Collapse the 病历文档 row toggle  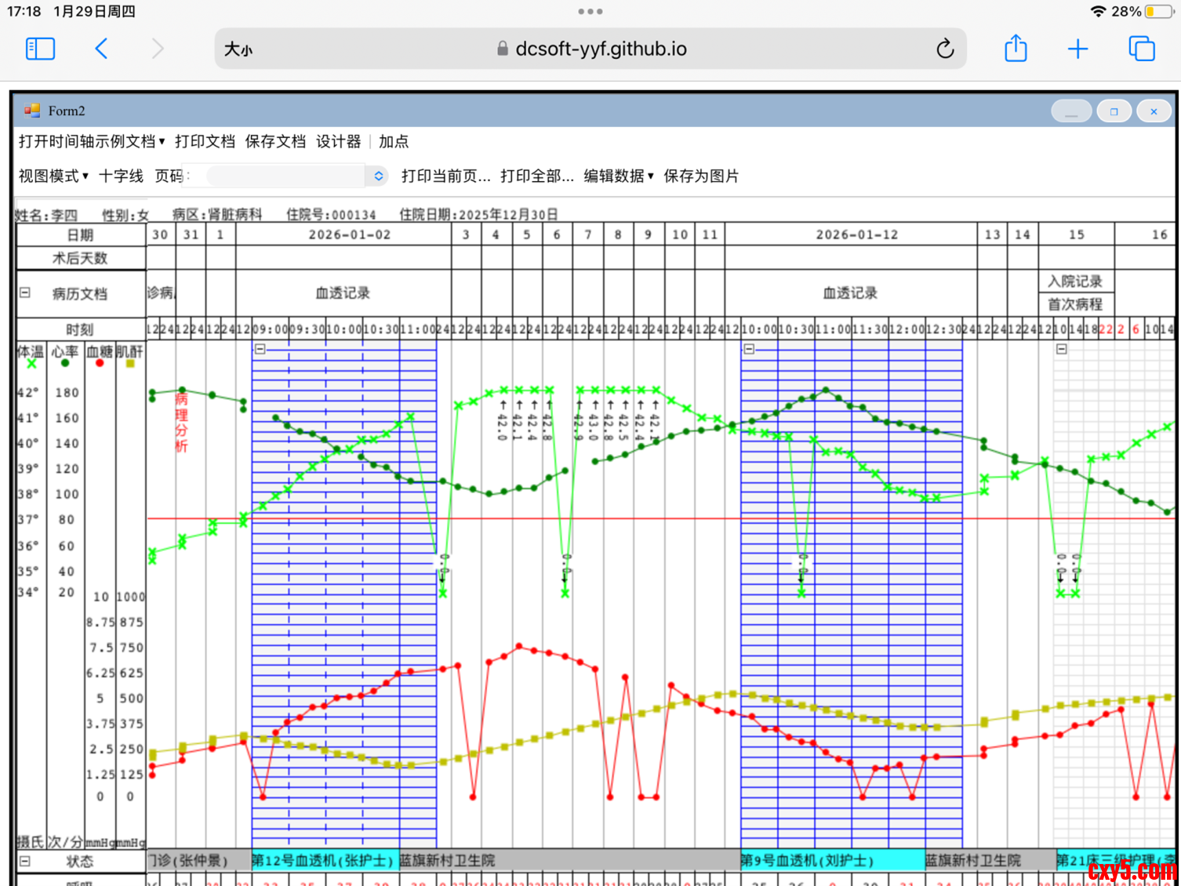click(x=25, y=292)
